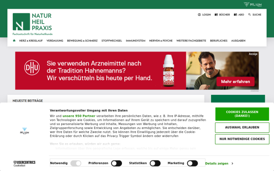Viewport: 274px width, 171px height.
Task: Open the Ausgaben menu
Action: [238, 41]
